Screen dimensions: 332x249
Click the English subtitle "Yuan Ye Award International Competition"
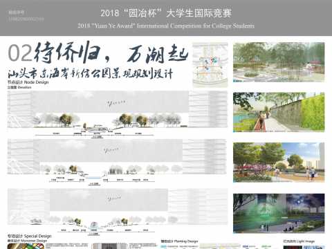166,26
